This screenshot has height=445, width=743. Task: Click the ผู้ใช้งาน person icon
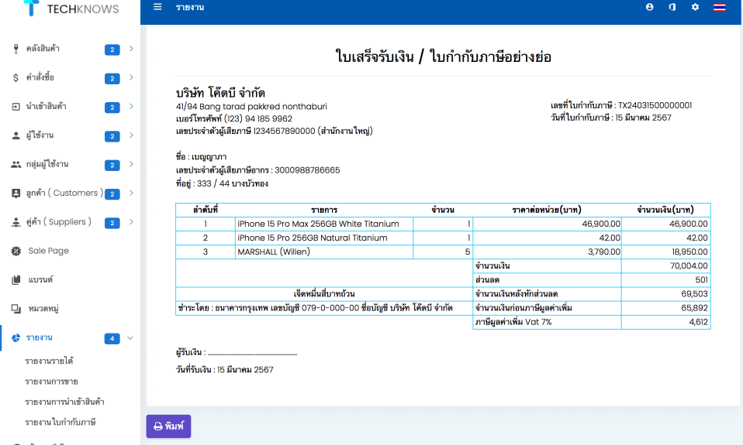(16, 135)
